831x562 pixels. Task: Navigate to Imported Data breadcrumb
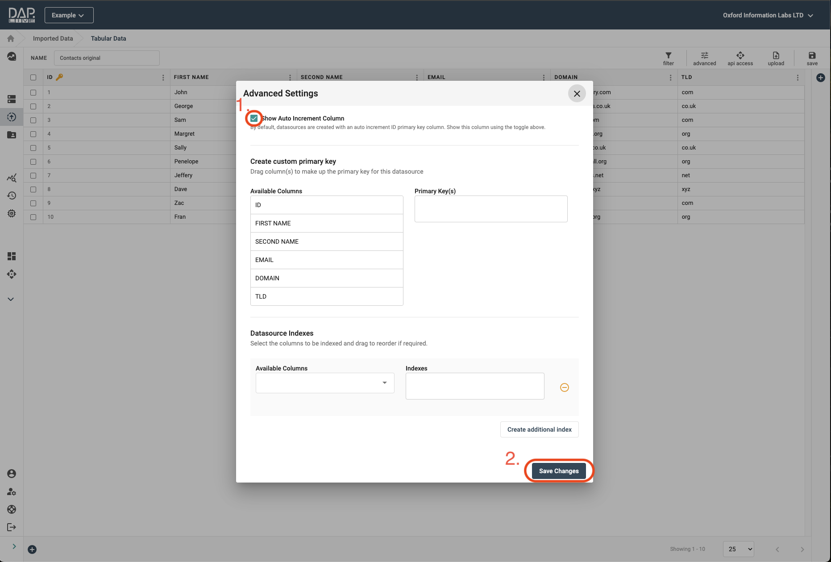coord(53,38)
